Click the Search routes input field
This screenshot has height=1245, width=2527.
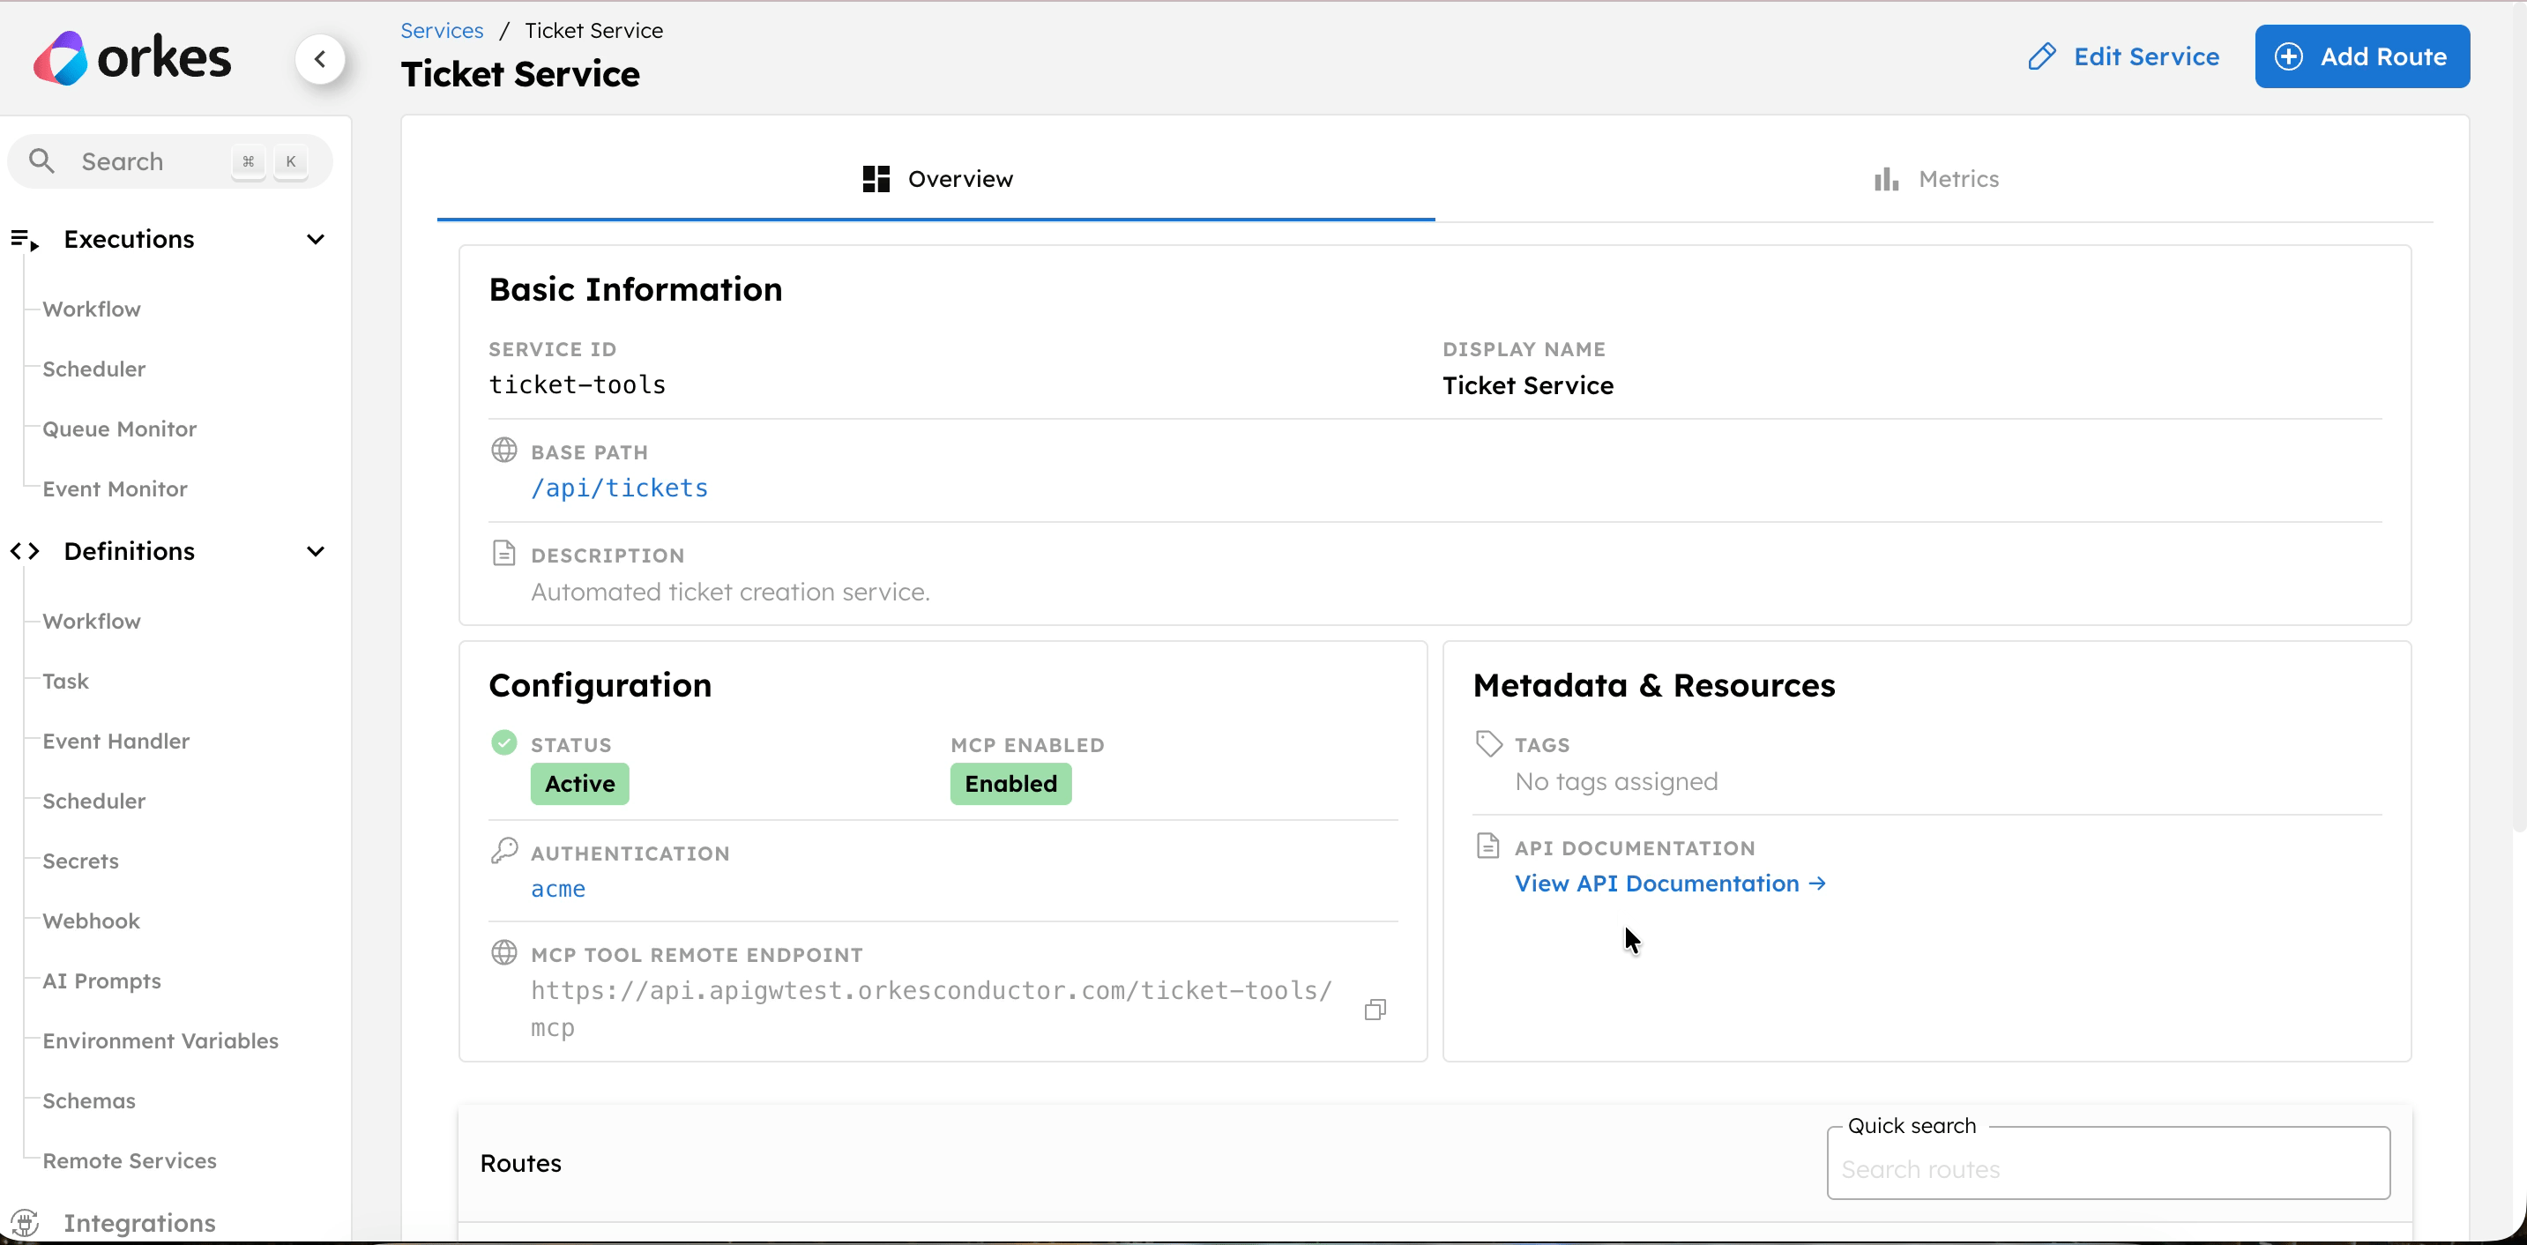2108,1169
